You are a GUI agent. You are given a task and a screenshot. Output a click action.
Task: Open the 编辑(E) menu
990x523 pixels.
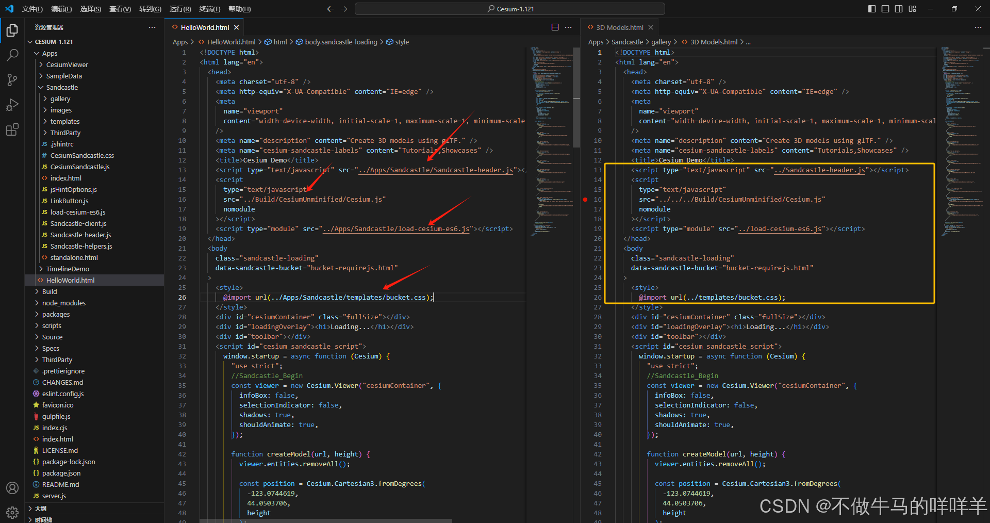61,9
